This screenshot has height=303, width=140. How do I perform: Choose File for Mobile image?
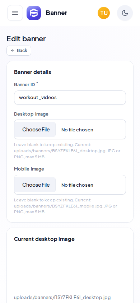tap(35, 185)
